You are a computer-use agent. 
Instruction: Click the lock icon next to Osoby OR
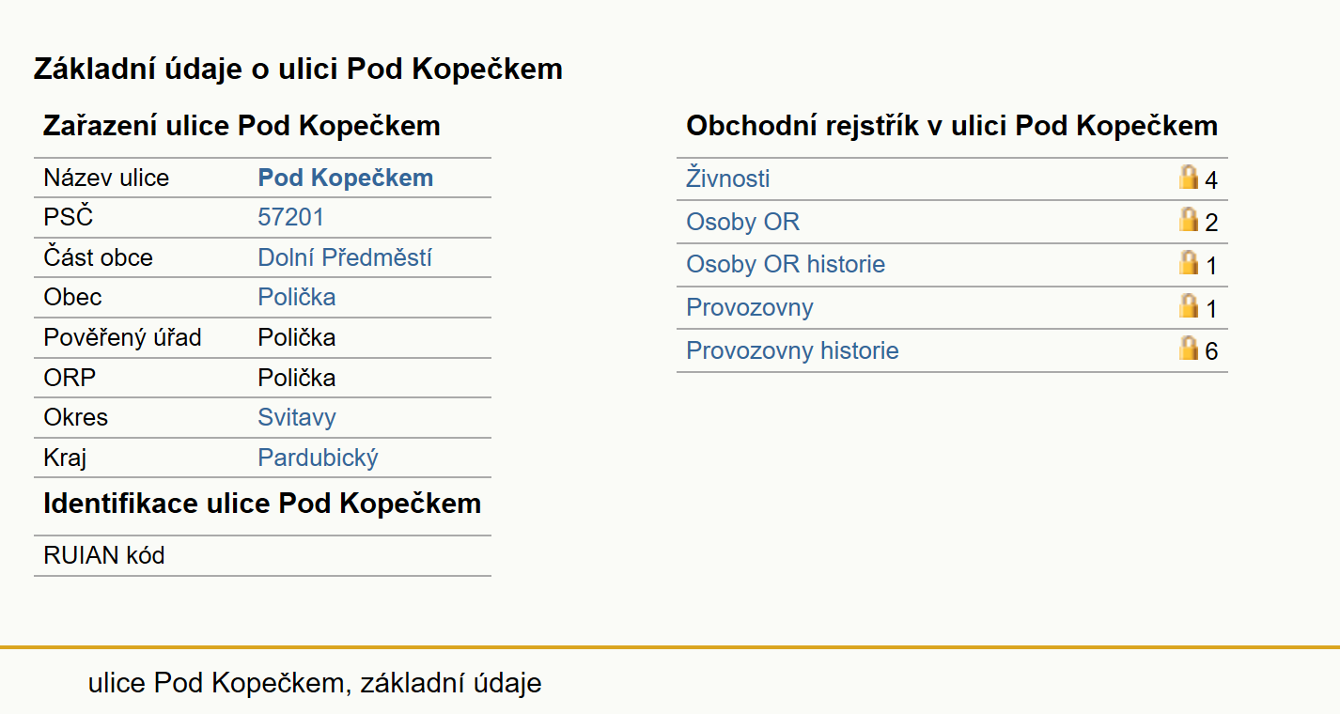coord(1189,220)
